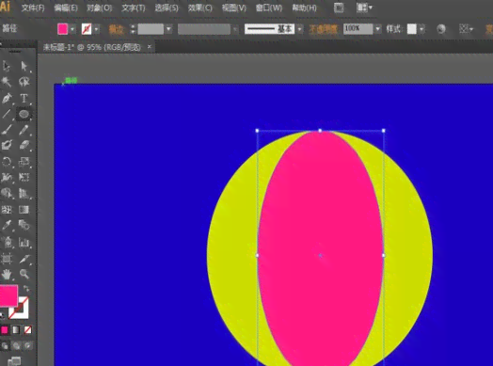The width and height of the screenshot is (493, 366).
Task: Select the Perspective Grid tool
Action: pyautogui.click(x=24, y=193)
